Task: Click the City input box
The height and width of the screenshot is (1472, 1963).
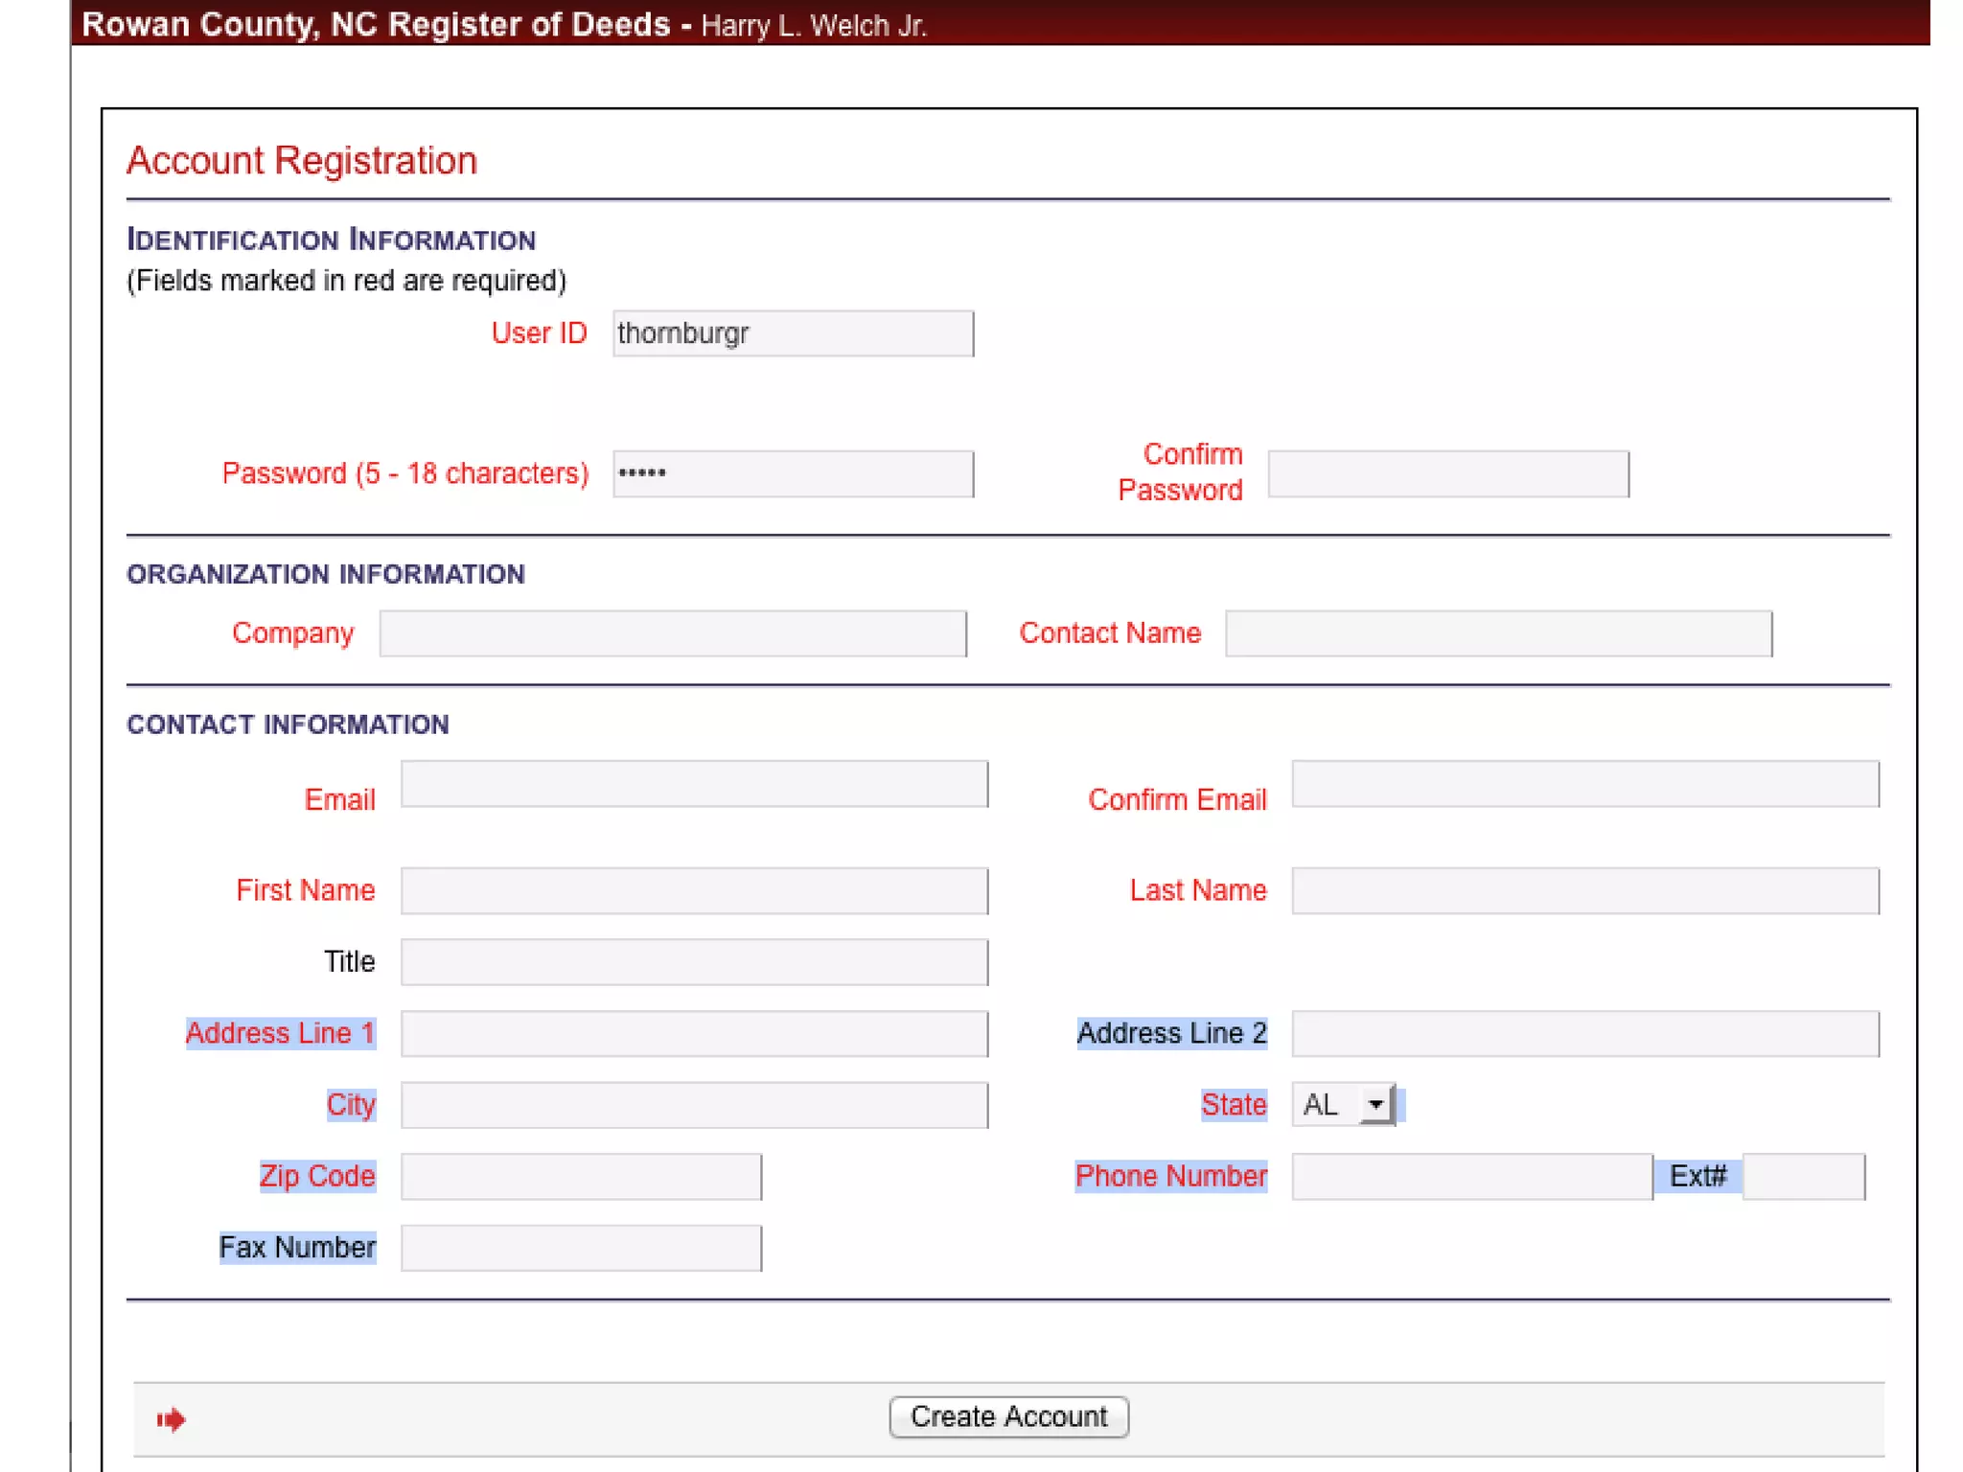Action: click(694, 1105)
